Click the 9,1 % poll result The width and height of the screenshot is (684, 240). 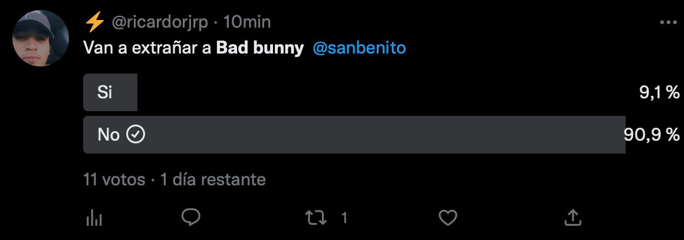tap(660, 92)
